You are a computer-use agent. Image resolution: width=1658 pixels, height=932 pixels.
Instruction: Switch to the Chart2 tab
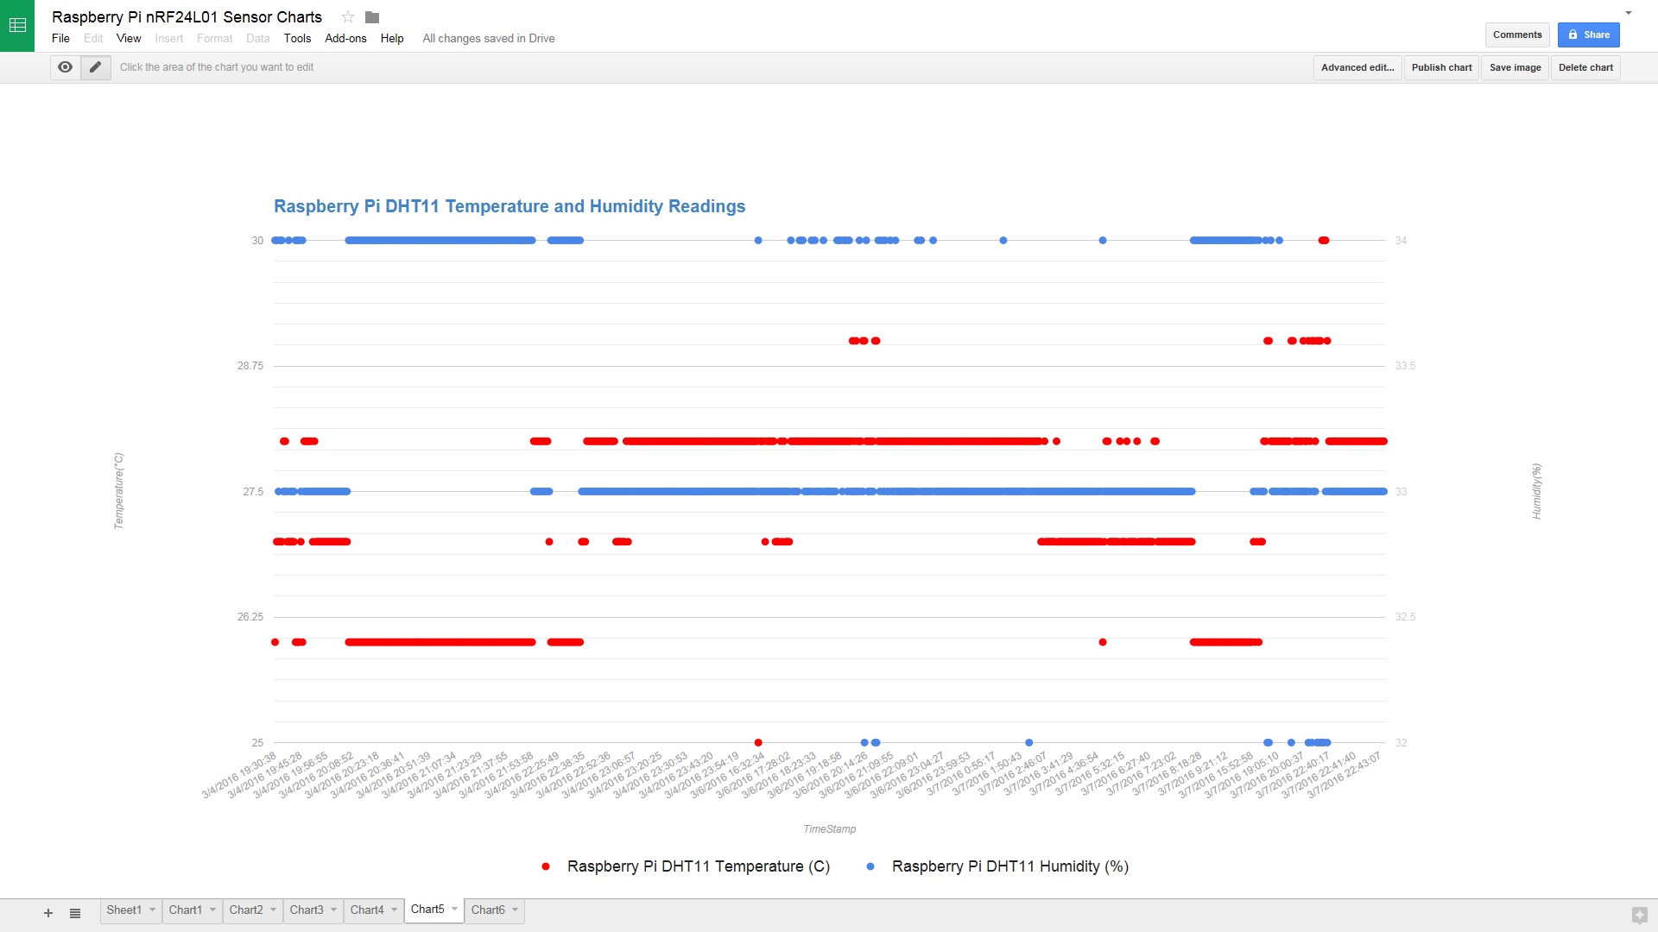pyautogui.click(x=246, y=910)
